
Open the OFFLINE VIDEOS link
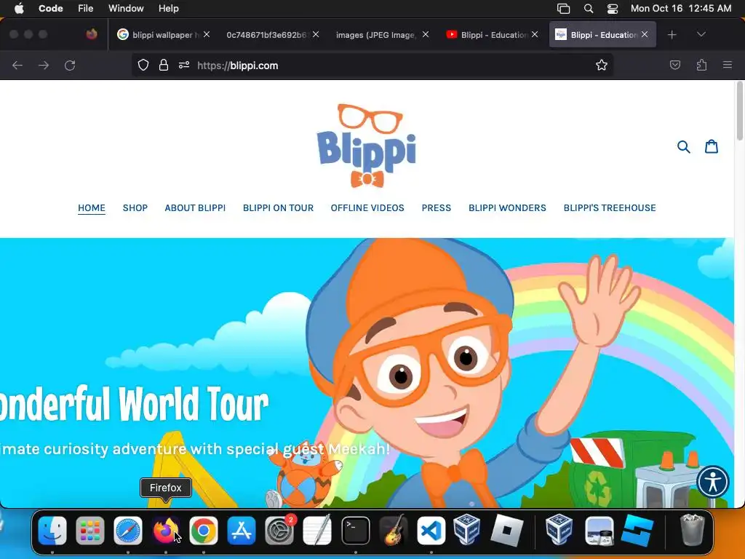pos(367,208)
